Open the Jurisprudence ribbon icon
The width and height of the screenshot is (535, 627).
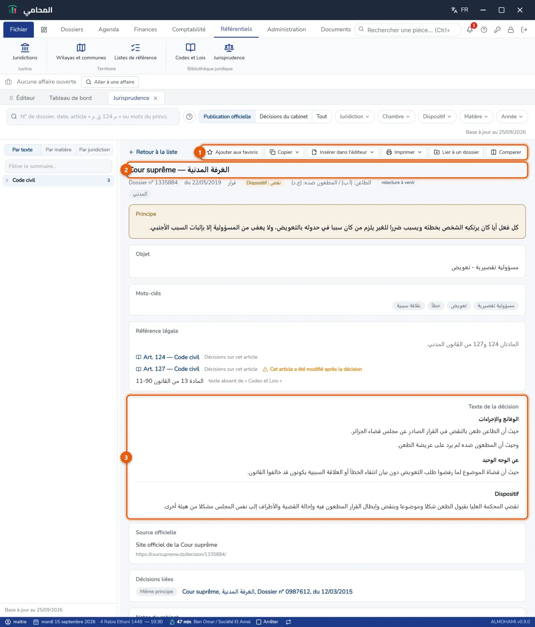pyautogui.click(x=229, y=52)
